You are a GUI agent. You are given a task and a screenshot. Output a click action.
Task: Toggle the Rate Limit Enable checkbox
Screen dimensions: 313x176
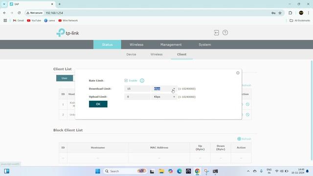tap(126, 80)
